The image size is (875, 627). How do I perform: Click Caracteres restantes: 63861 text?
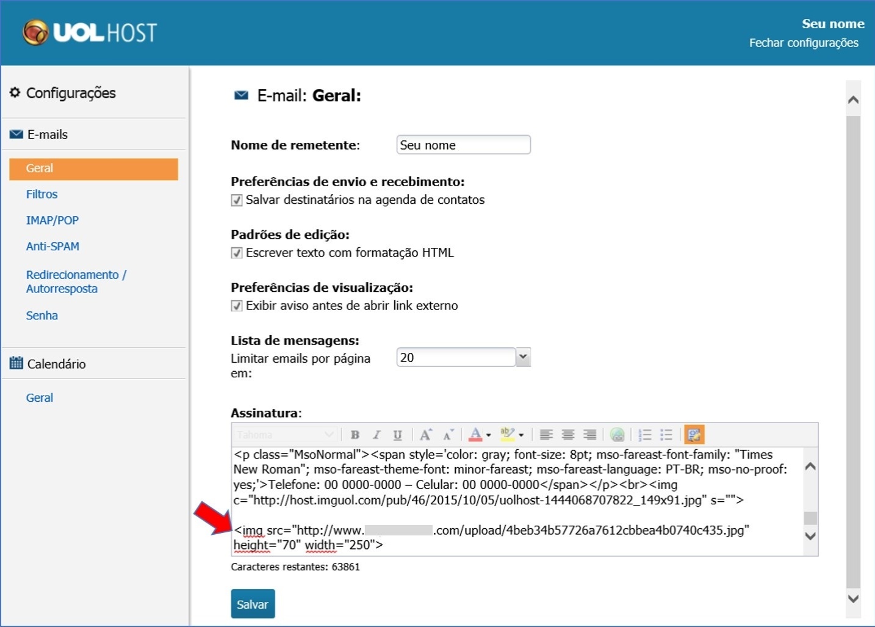click(295, 567)
